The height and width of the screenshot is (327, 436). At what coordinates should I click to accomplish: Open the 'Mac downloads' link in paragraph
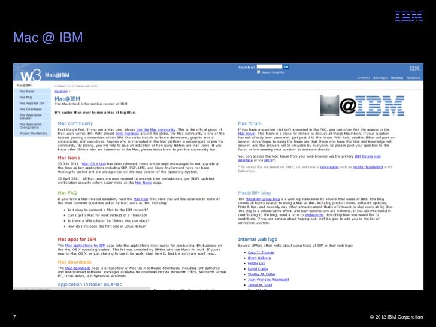pyautogui.click(x=78, y=268)
